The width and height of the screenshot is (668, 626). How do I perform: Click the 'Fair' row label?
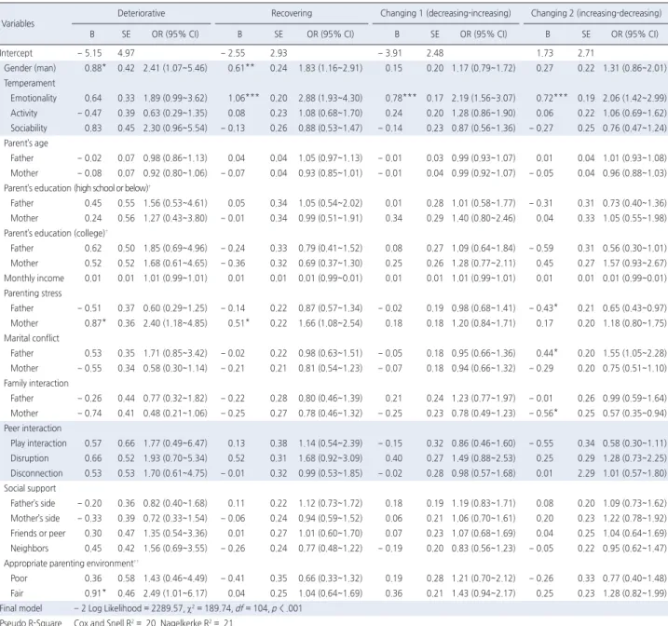pos(17,593)
